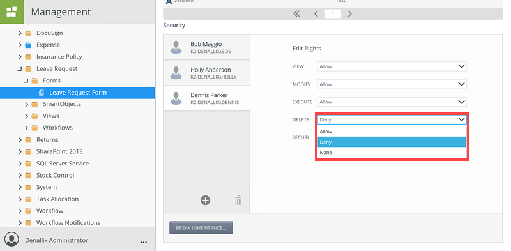The width and height of the screenshot is (511, 251).
Task: Expand the Returns node
Action: click(x=20, y=140)
